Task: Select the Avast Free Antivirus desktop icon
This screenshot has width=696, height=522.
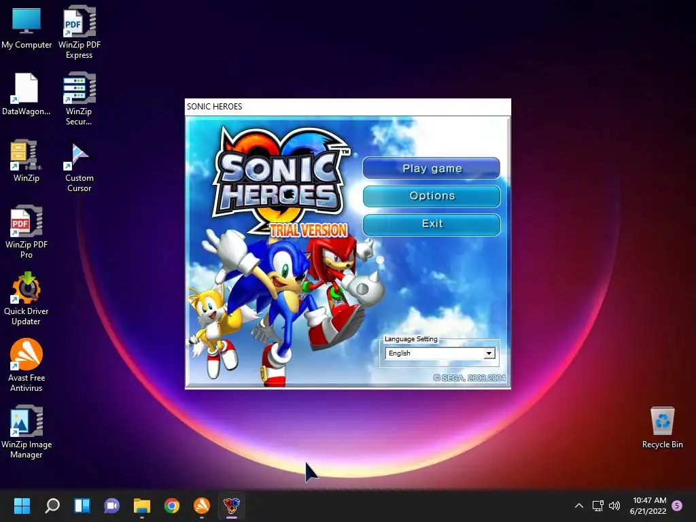Action: (27, 365)
